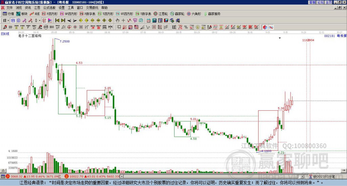The height and width of the screenshot is (186, 347).
Task: Click the Shanghai index 3068.32 status entry
Action: click(34, 176)
